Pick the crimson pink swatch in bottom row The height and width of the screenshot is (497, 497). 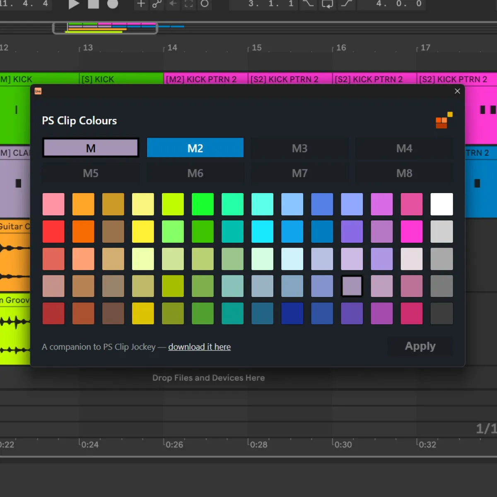[411, 314]
